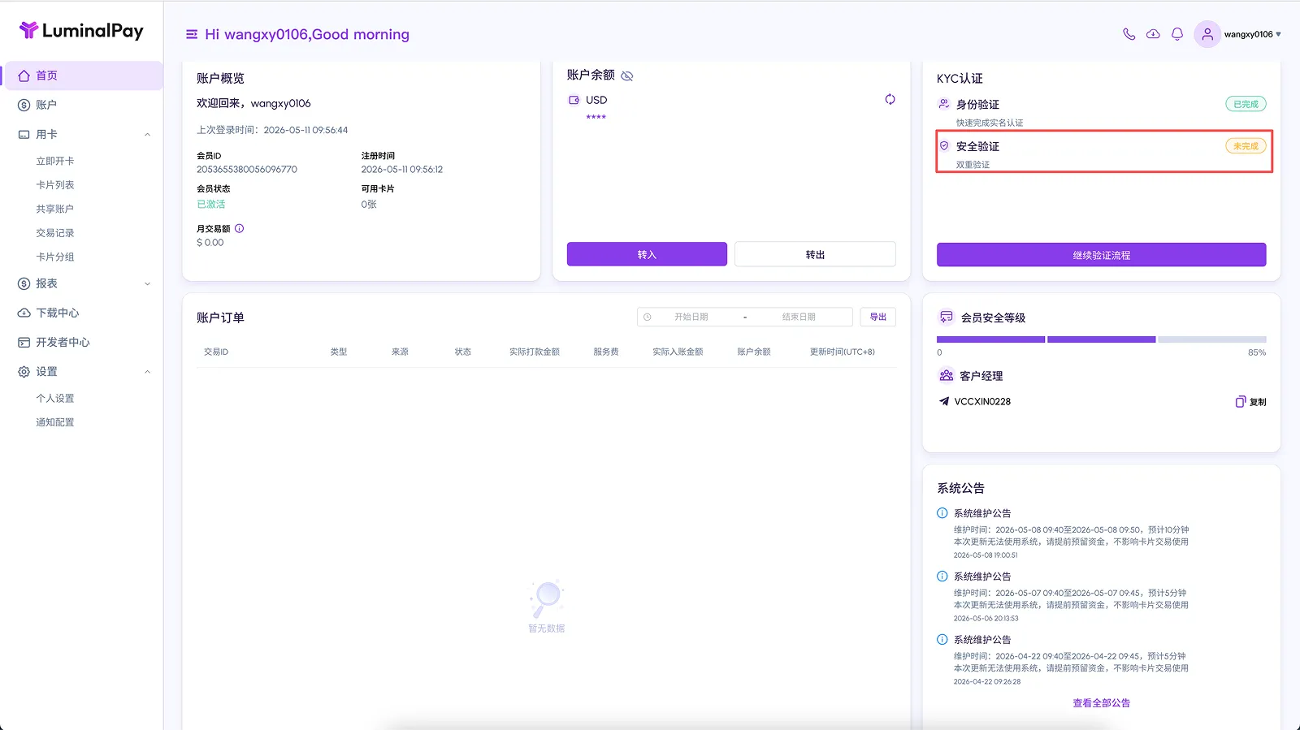Click the 继续验证流程 button
The height and width of the screenshot is (730, 1300).
click(1101, 255)
